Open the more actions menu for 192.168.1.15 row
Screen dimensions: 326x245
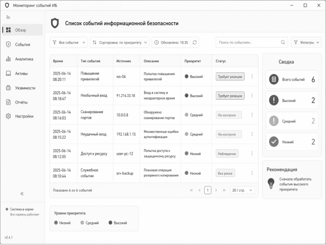click(252, 134)
